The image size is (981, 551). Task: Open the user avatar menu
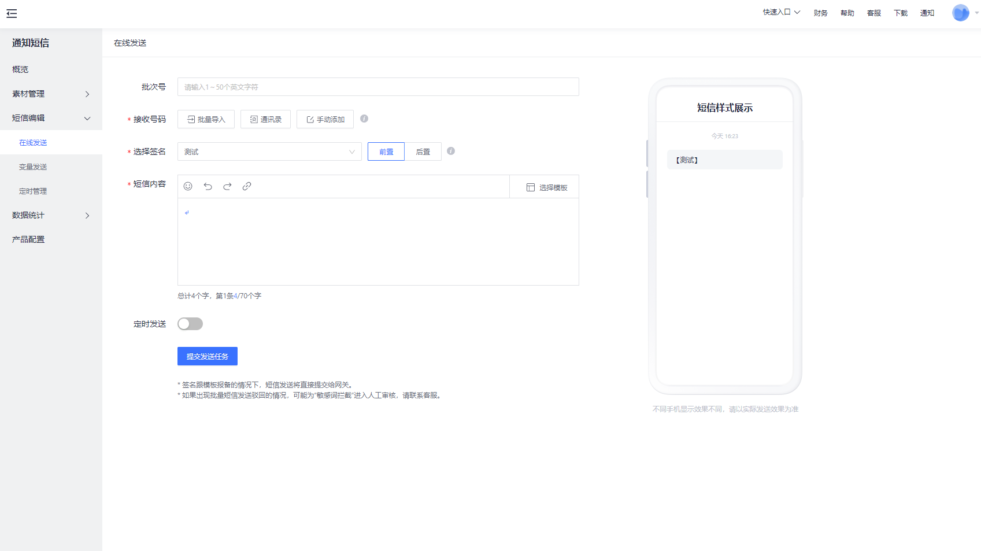pos(960,13)
